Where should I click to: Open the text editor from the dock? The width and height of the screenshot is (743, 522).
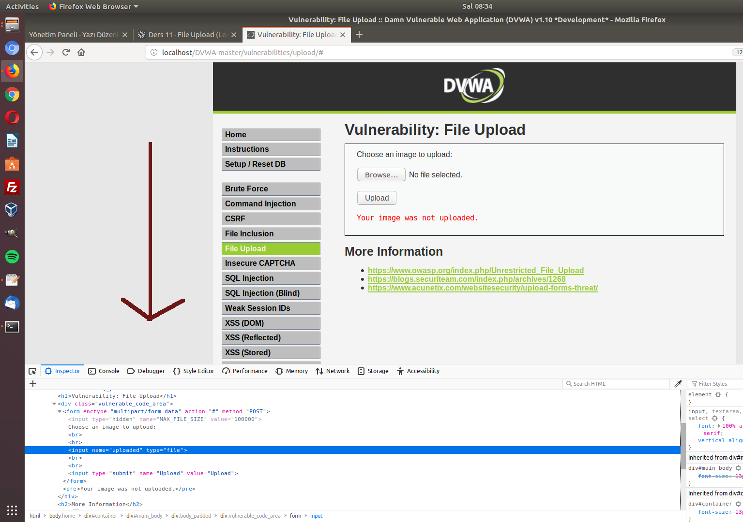pos(12,280)
